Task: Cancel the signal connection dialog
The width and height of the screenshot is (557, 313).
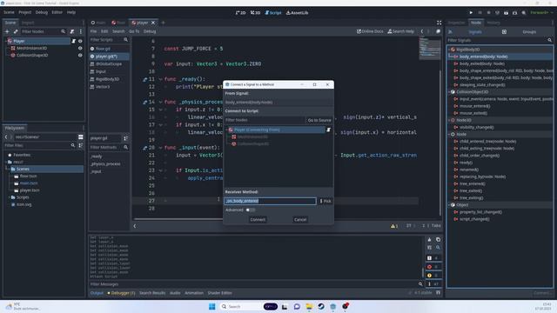Action: coord(300,219)
